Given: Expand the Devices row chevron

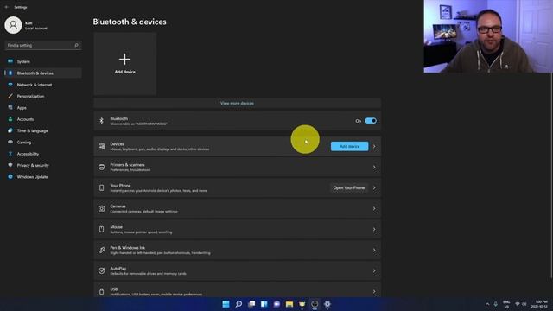Looking at the screenshot, I should [x=374, y=146].
